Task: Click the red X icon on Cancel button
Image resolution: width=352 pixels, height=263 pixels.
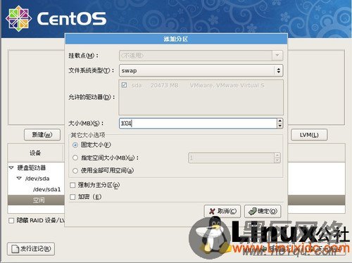Action: [212, 211]
